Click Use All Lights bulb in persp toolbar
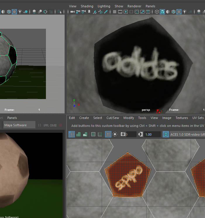The height and width of the screenshot is (218, 205). [185, 12]
